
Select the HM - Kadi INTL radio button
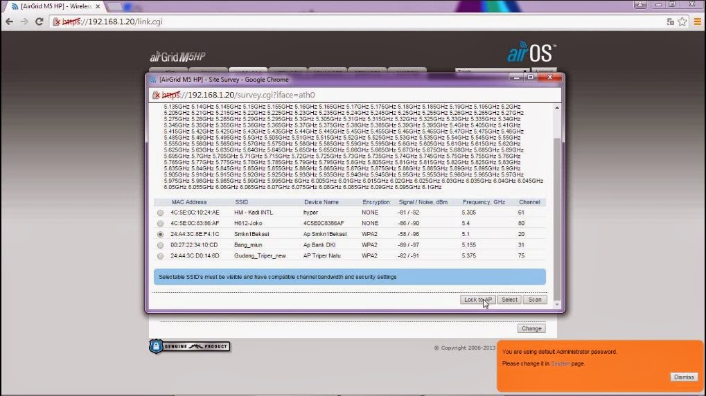click(160, 213)
